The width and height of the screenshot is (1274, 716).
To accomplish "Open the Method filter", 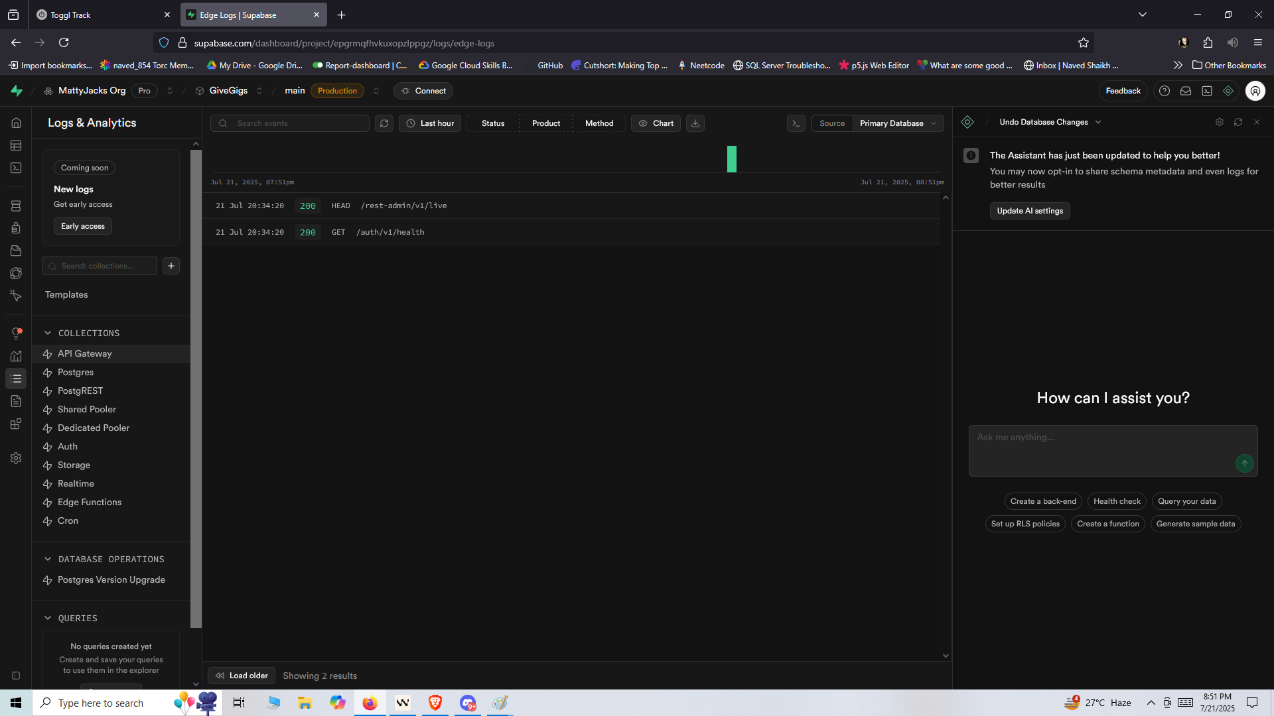I will click(599, 123).
